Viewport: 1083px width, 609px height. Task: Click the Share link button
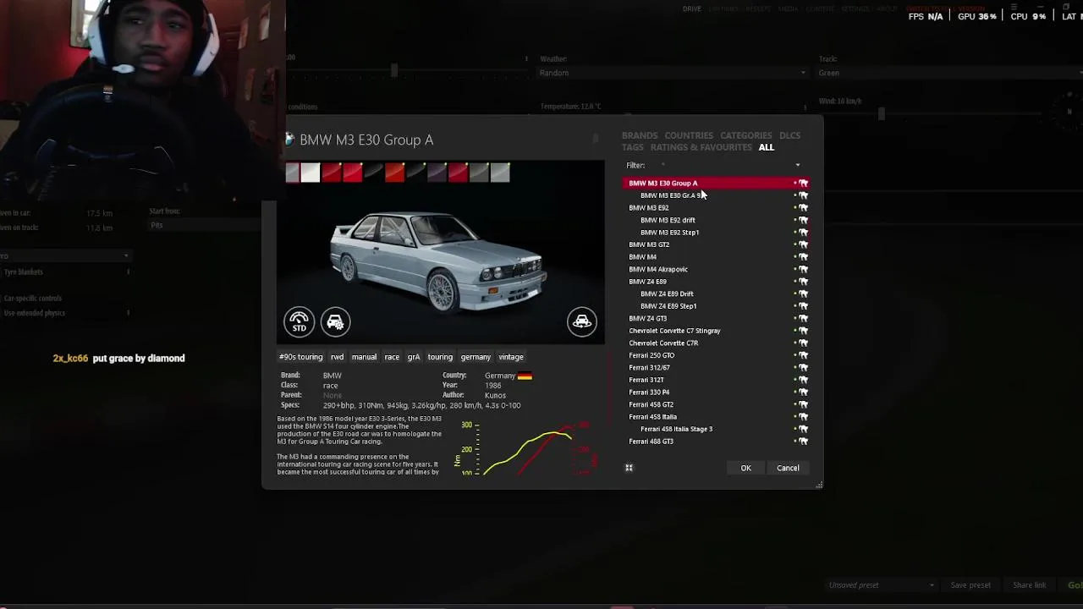[1030, 585]
